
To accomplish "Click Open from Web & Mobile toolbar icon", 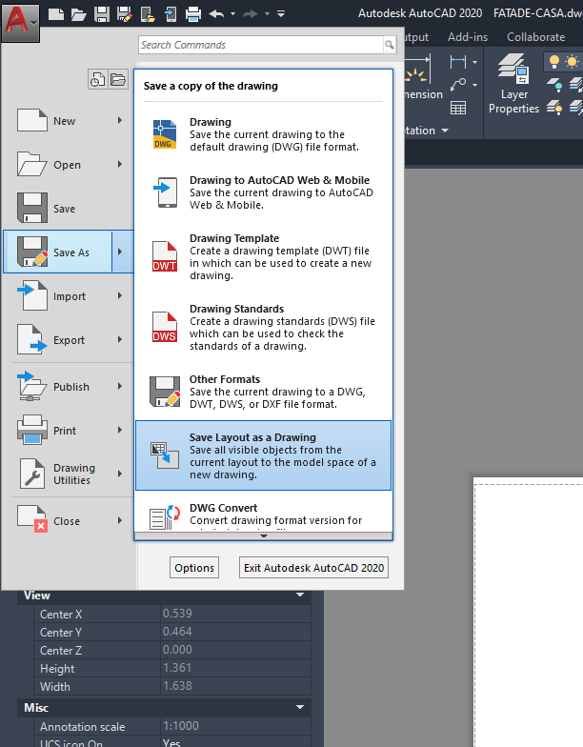I will 148,14.
